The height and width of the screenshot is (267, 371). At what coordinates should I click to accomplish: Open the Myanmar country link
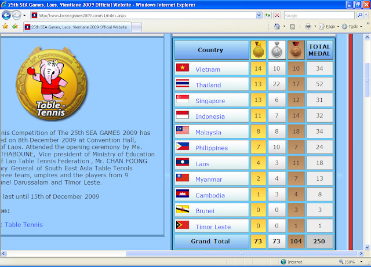pos(209,180)
